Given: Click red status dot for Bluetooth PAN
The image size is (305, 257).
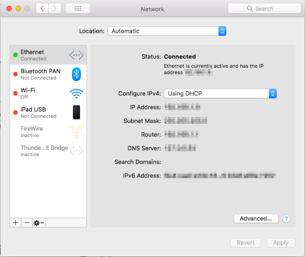Looking at the screenshot, I should [15, 74].
